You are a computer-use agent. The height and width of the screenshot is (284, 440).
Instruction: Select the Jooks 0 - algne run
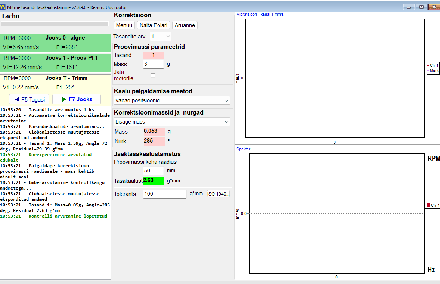pos(55,43)
